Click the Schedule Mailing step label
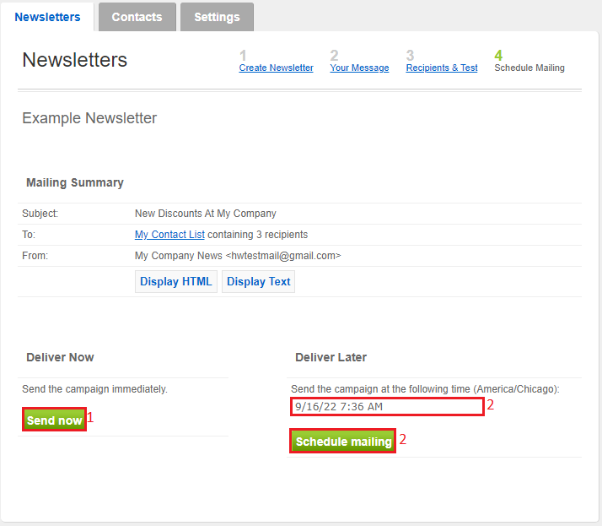 click(x=529, y=68)
